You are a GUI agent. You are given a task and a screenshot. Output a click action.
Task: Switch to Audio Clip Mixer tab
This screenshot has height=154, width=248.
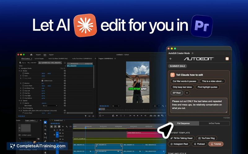58,59
